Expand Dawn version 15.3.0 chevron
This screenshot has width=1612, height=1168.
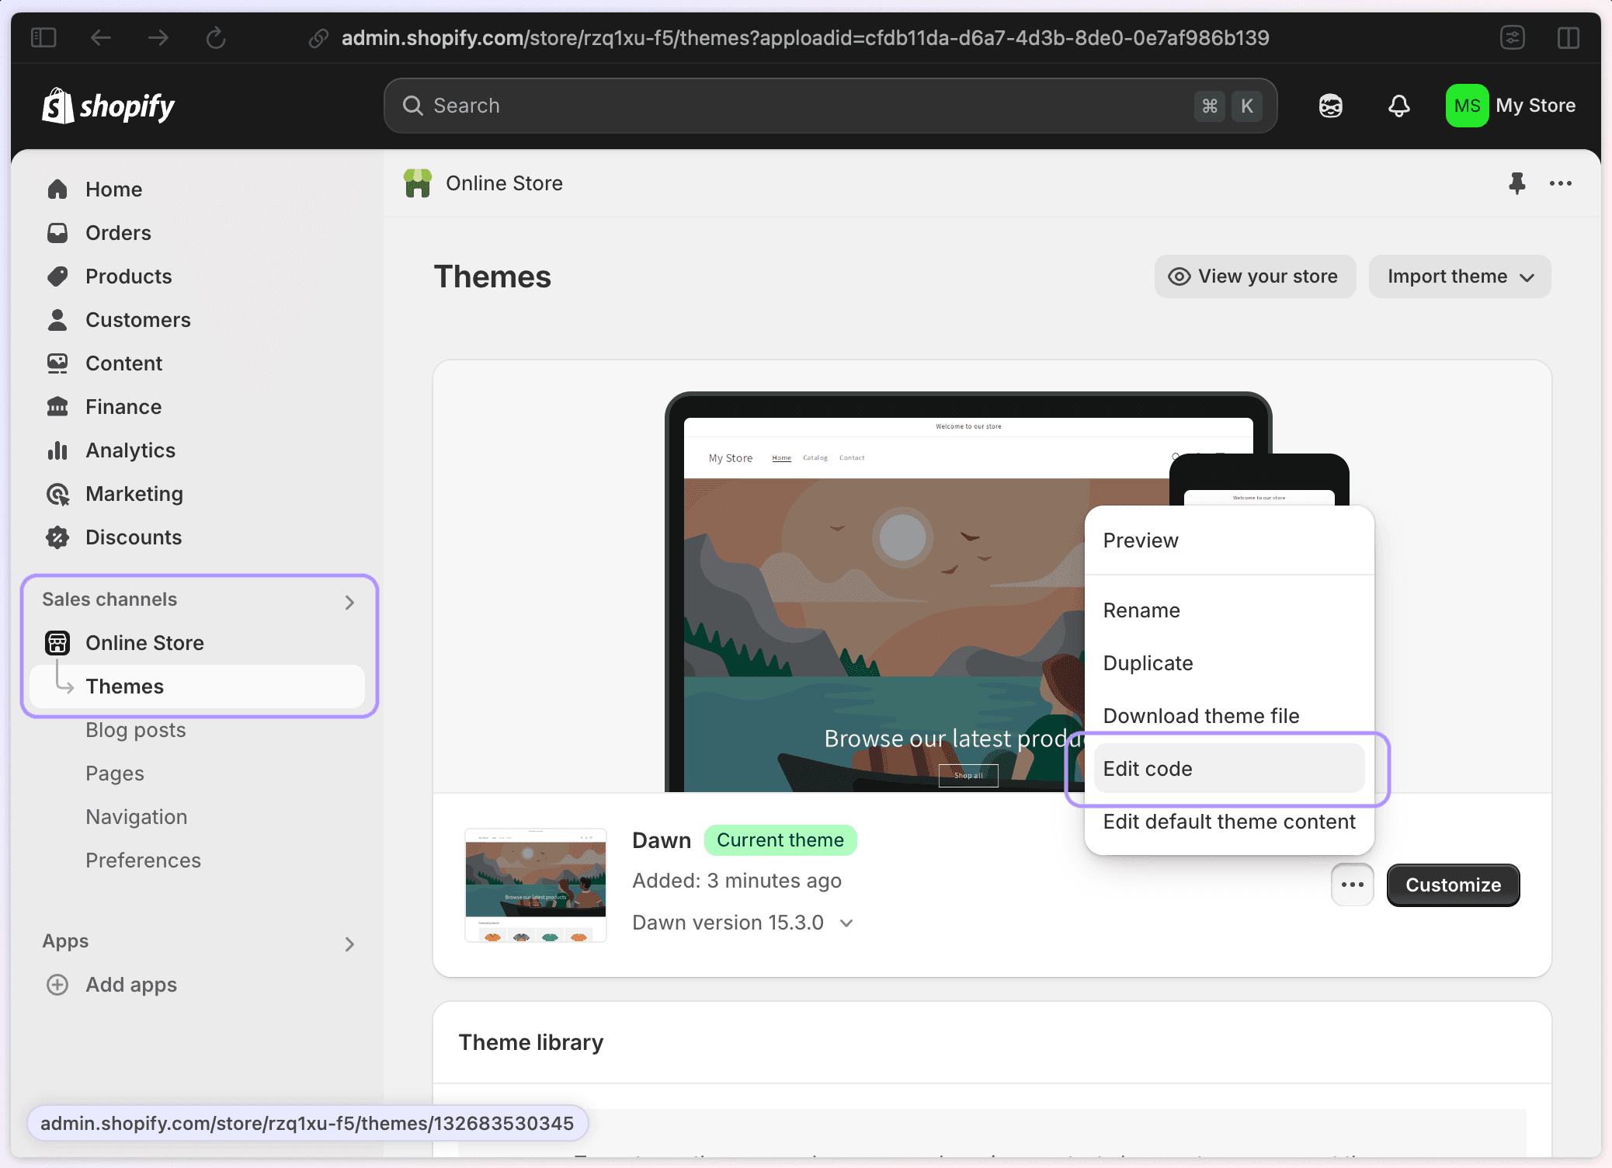pyautogui.click(x=847, y=923)
